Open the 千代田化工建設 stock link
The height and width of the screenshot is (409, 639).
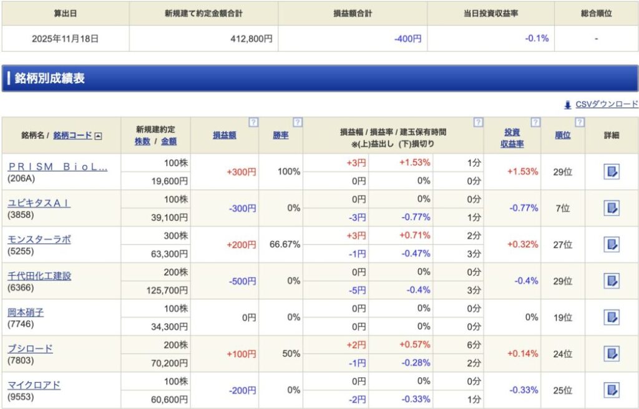pyautogui.click(x=39, y=276)
